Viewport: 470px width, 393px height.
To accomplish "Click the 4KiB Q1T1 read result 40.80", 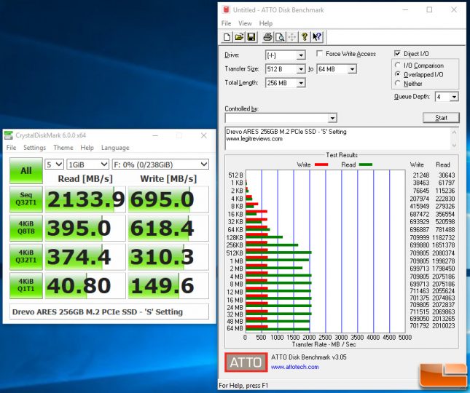I will pyautogui.click(x=85, y=285).
